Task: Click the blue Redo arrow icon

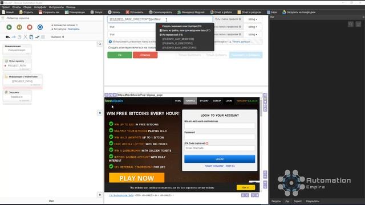Action: 14,37
